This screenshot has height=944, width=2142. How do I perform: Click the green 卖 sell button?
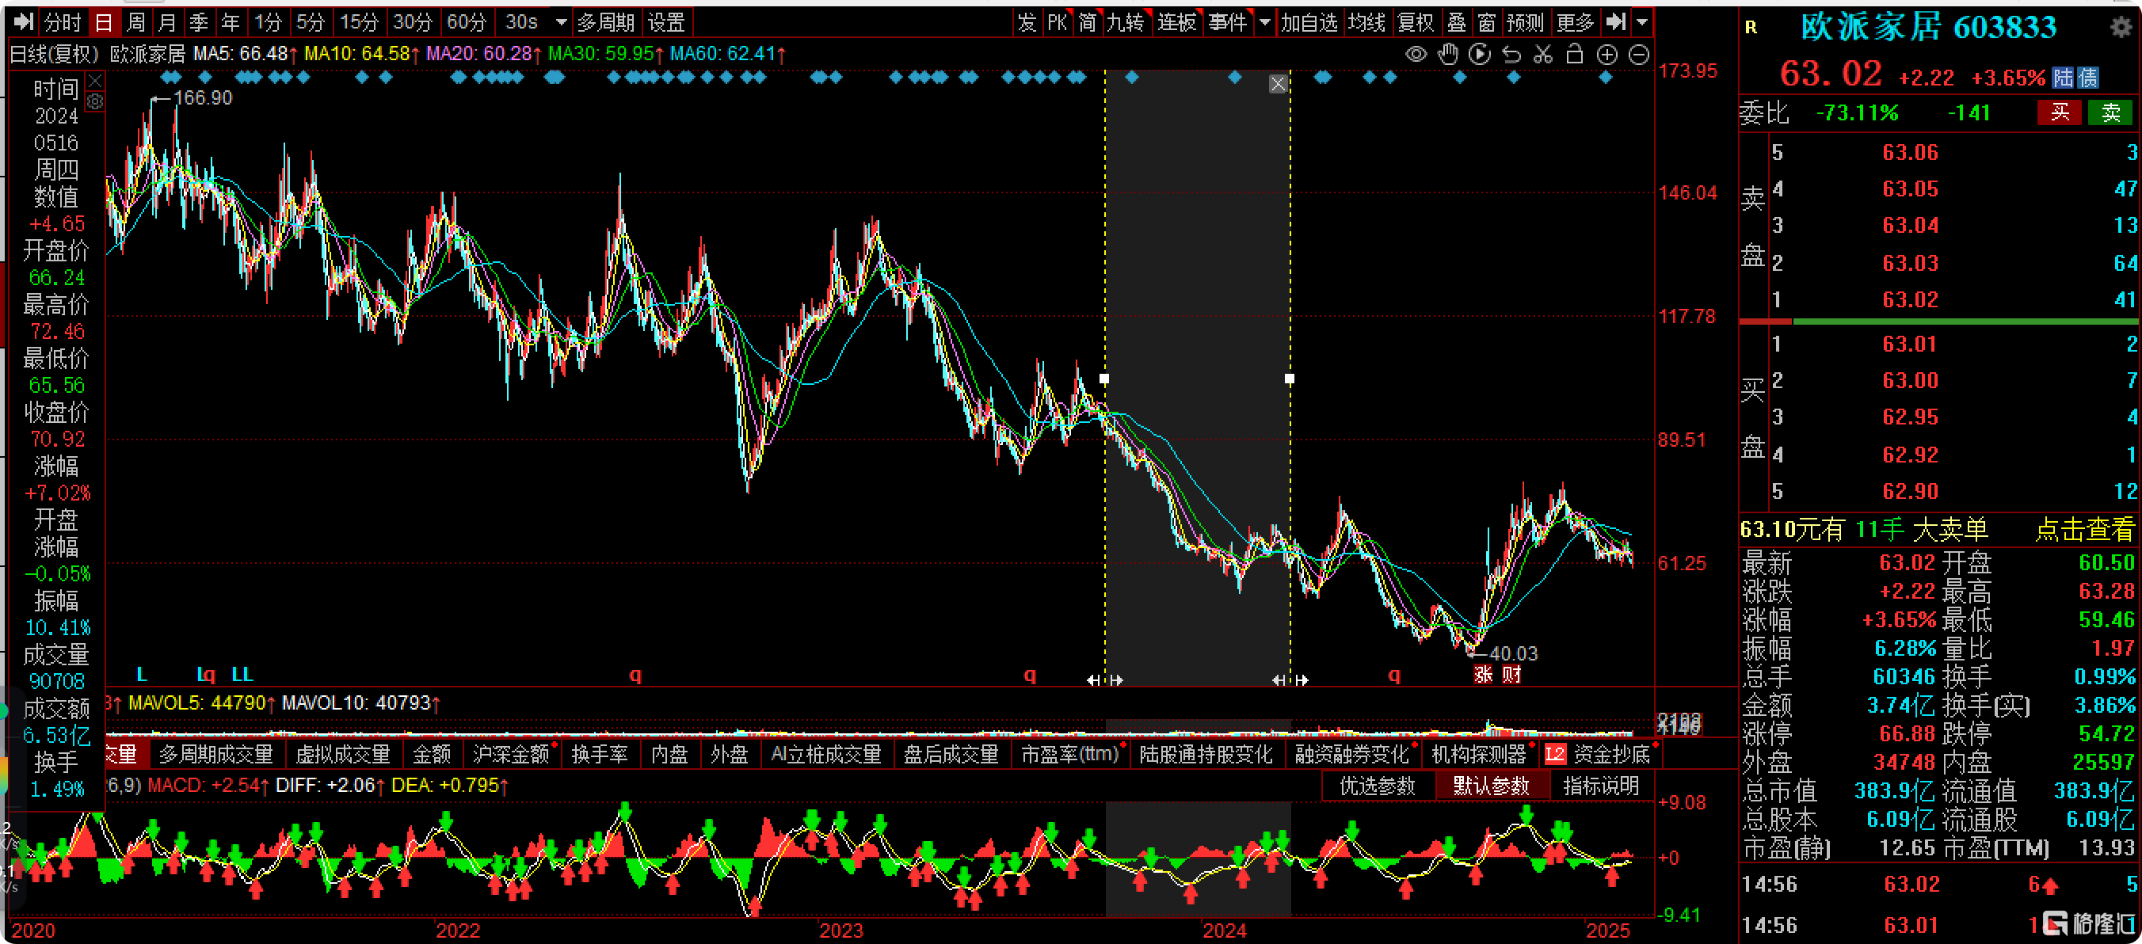point(2111,112)
